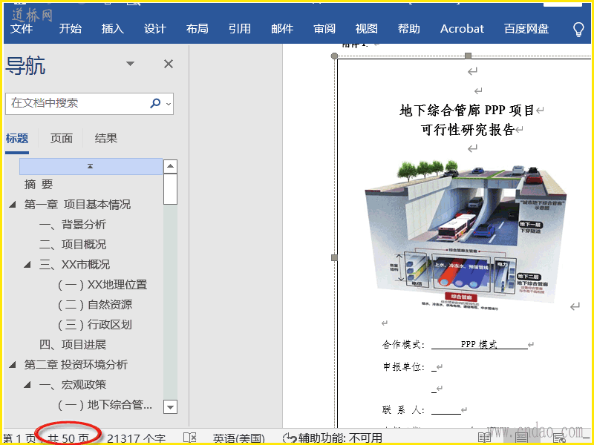This screenshot has height=445, width=594.
Task: Go to 四、项目进展 heading
Action: coord(72,345)
